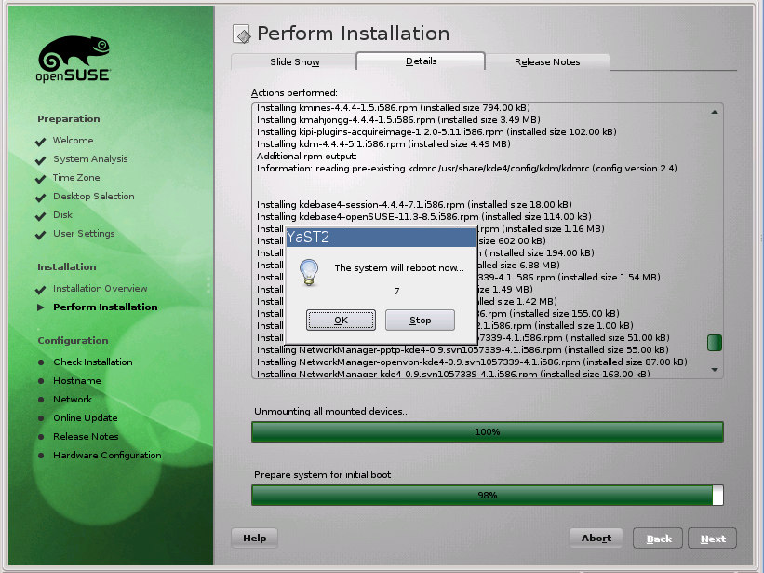Click the 100% unmounting progress bar

point(488,432)
